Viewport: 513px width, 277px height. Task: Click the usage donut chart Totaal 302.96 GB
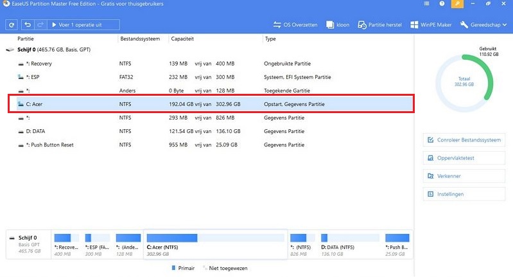464,82
